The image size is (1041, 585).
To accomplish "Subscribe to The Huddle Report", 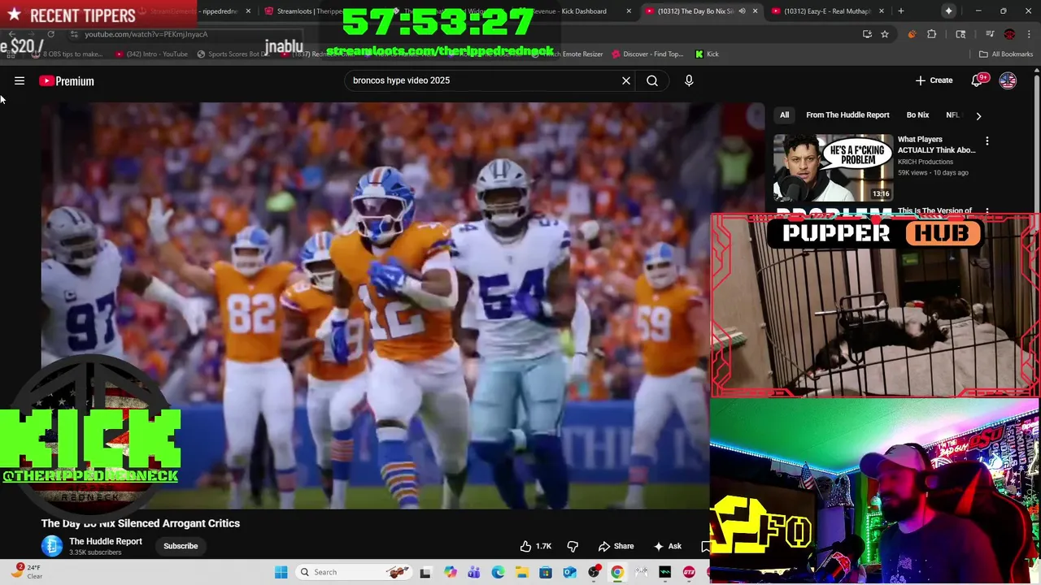I will [x=181, y=546].
